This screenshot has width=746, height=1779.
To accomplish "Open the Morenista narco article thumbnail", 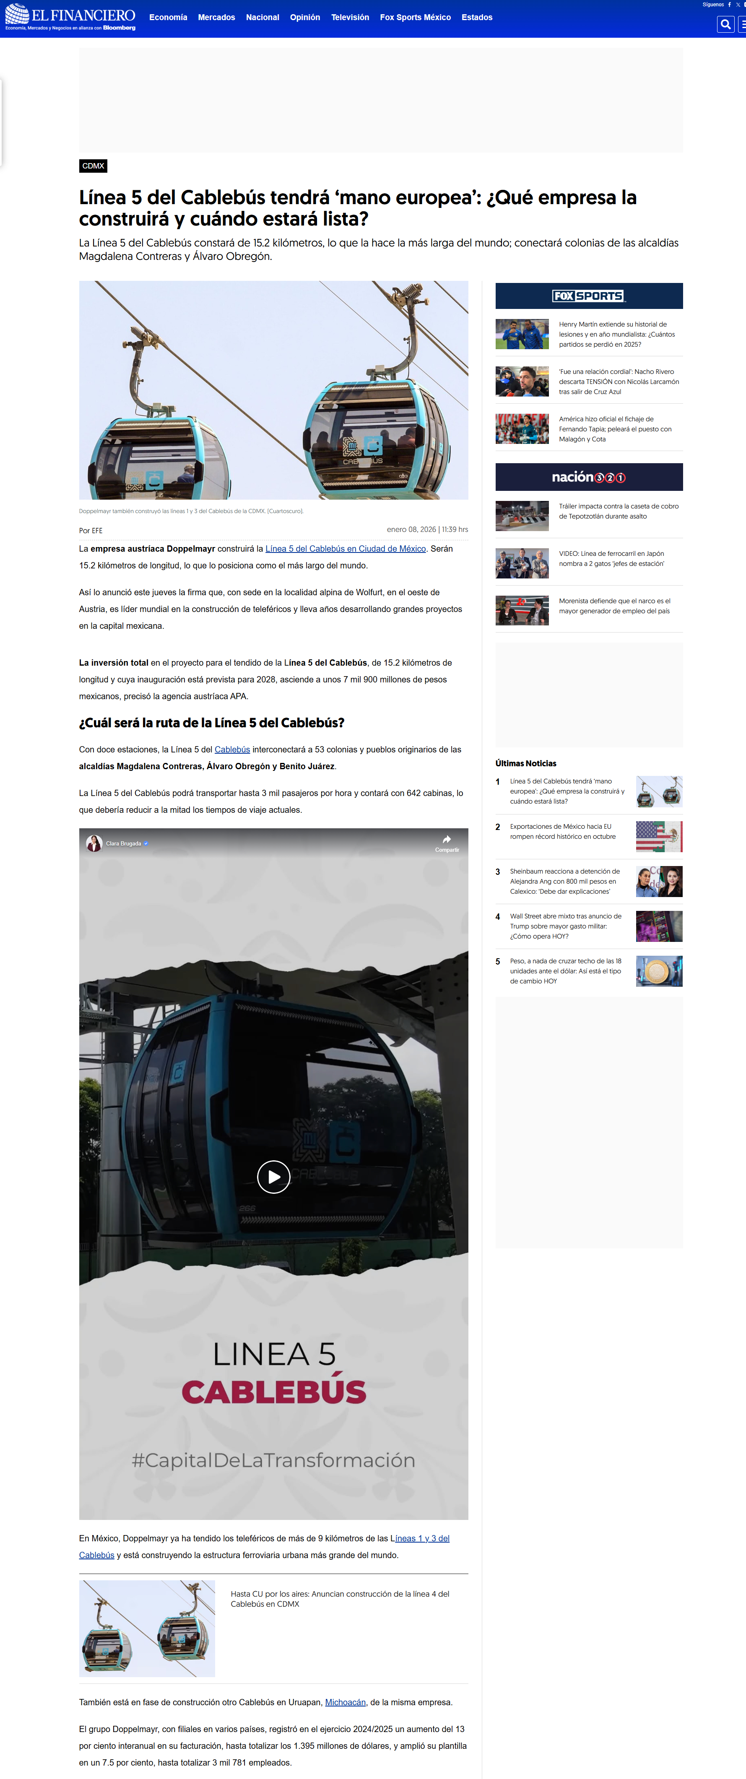I will pos(522,610).
